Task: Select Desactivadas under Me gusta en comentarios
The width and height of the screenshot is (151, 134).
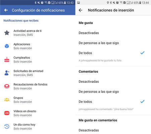Action: 113,130
